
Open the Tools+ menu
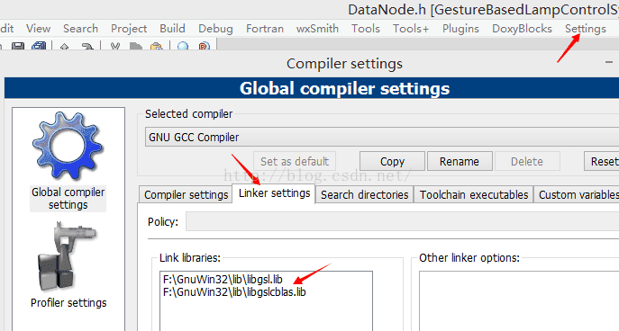click(411, 29)
